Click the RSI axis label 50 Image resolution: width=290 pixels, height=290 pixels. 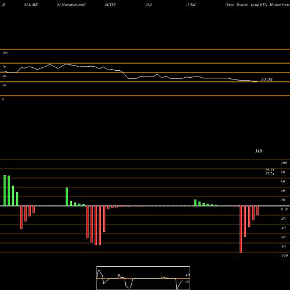click(x=4, y=76)
